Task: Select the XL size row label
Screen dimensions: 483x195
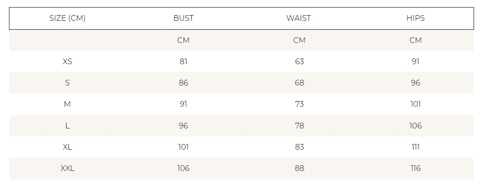Action: pyautogui.click(x=67, y=147)
